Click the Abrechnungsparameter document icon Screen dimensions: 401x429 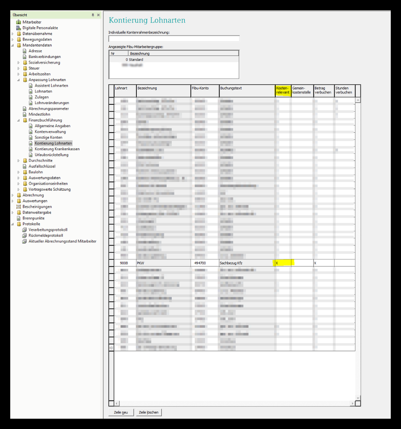coord(25,108)
